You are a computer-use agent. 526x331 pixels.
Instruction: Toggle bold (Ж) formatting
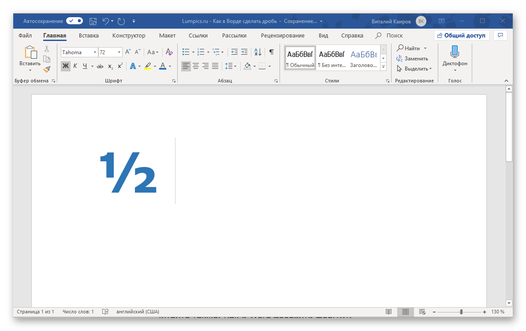pyautogui.click(x=65, y=66)
